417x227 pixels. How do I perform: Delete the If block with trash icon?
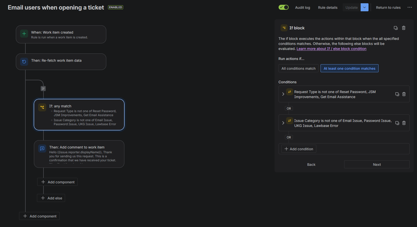[x=404, y=28]
